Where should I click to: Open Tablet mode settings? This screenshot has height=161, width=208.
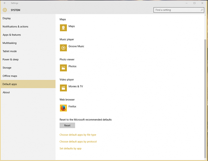click(x=28, y=51)
